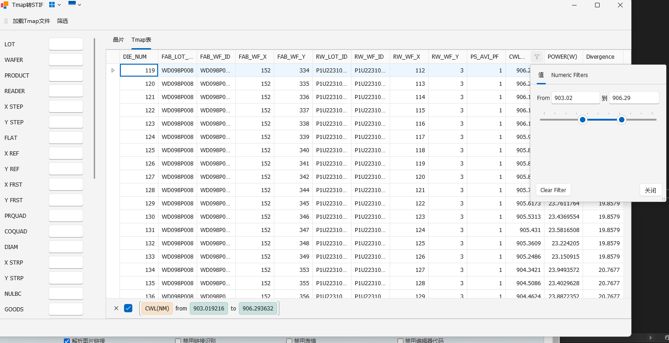The image size is (669, 343).
Task: Click the blue theme swatch icon in title bar
Action: click(72, 3)
